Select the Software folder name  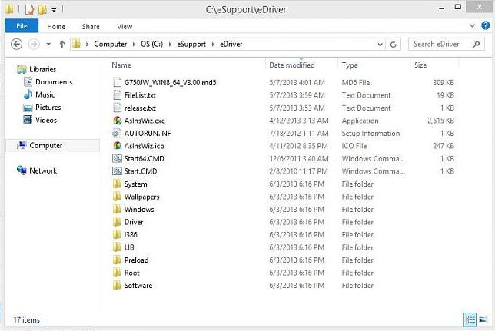138,286
